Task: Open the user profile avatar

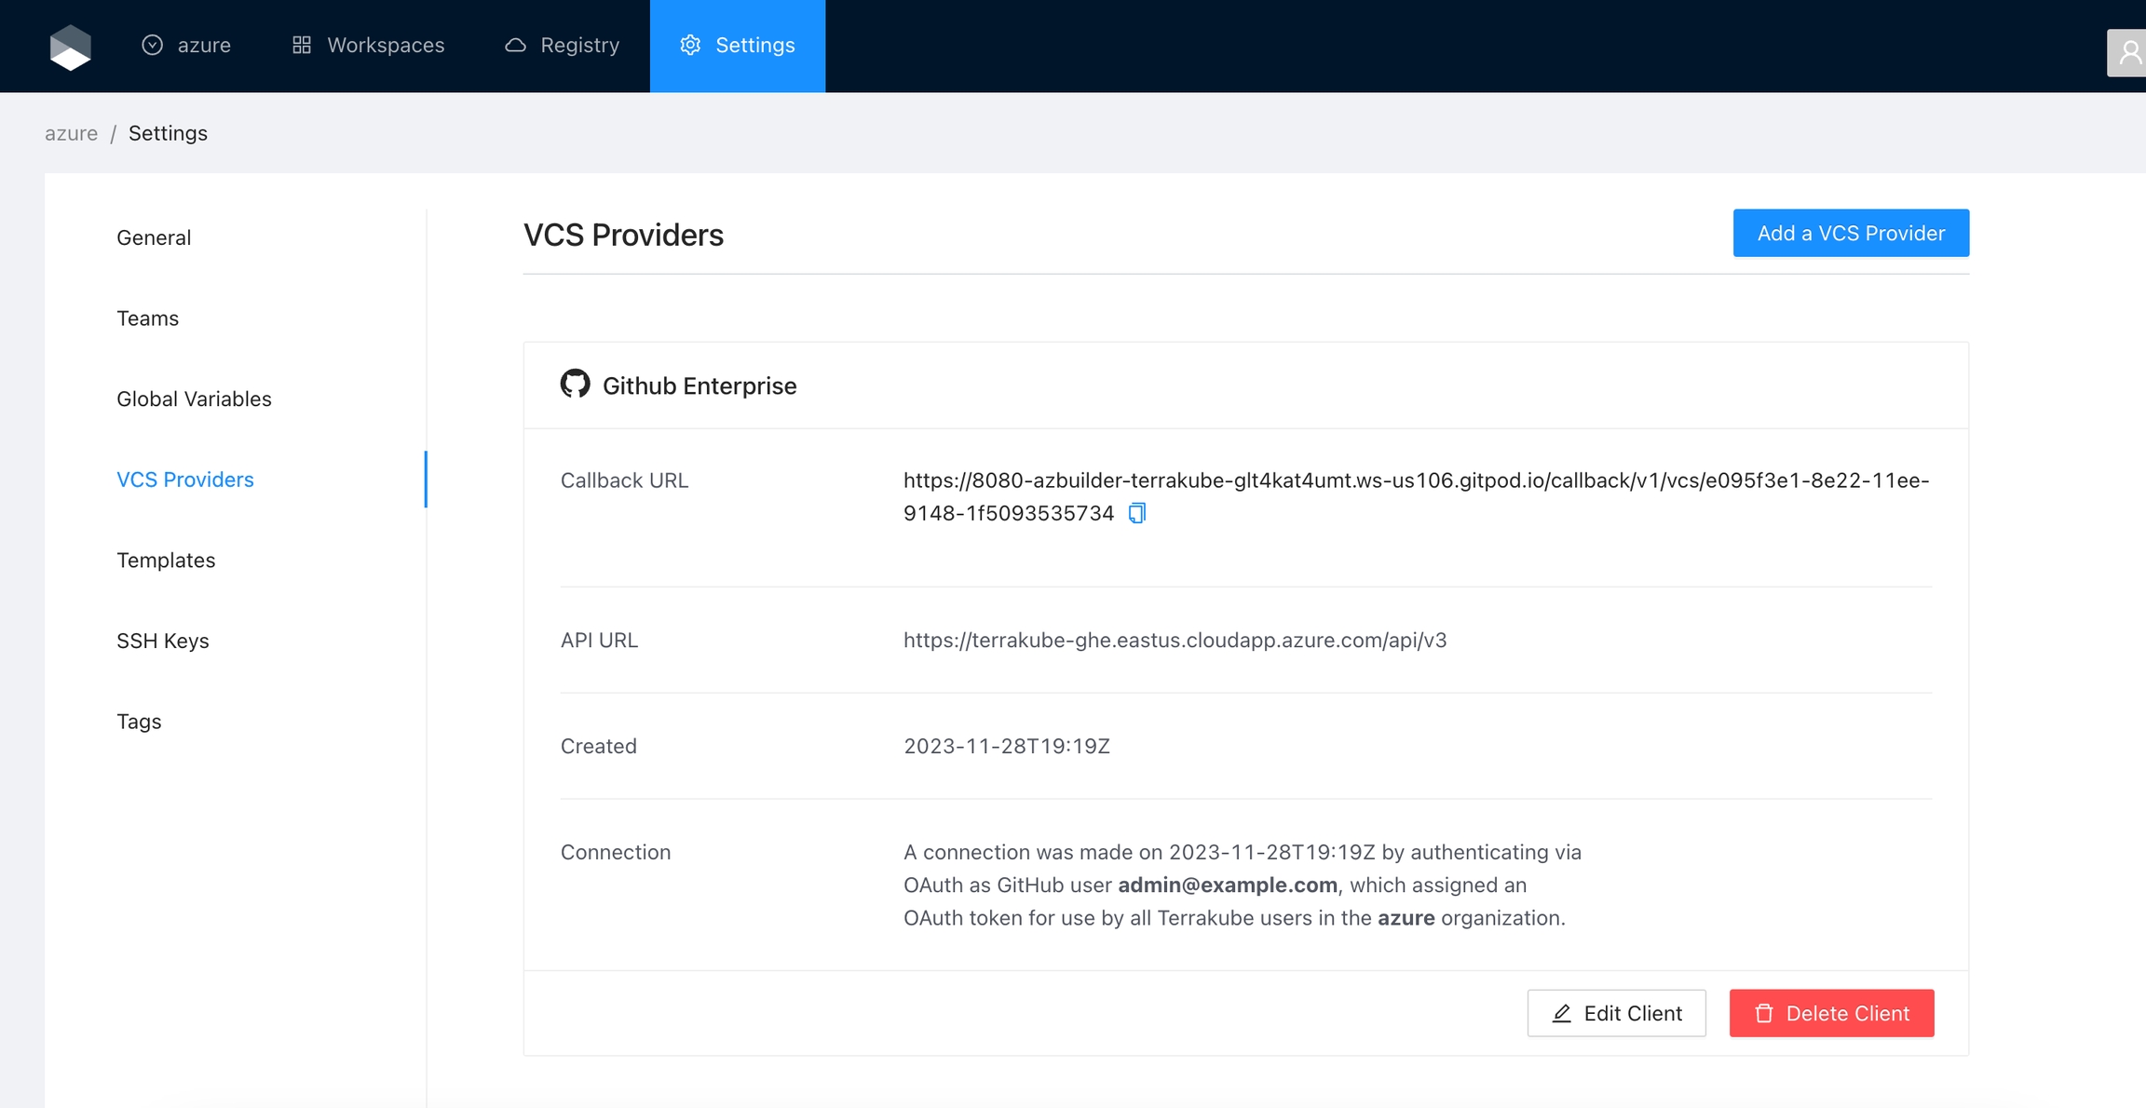Action: pyautogui.click(x=2127, y=53)
